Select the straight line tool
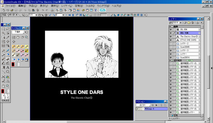The width and height of the screenshot is (213, 123). click(x=3, y=72)
